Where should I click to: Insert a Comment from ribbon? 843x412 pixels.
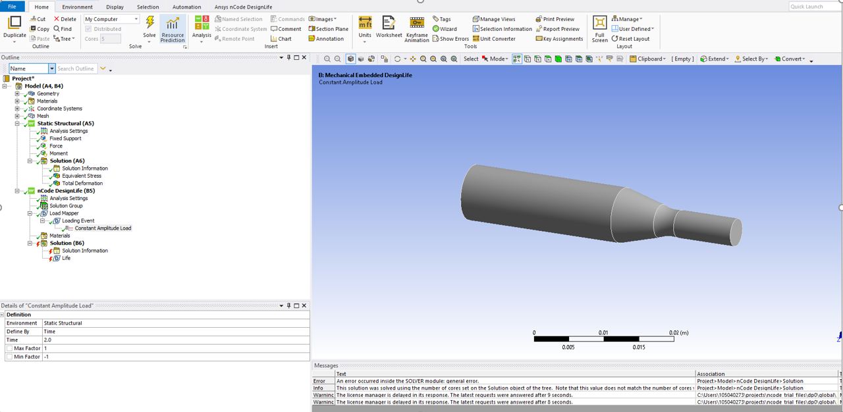286,29
